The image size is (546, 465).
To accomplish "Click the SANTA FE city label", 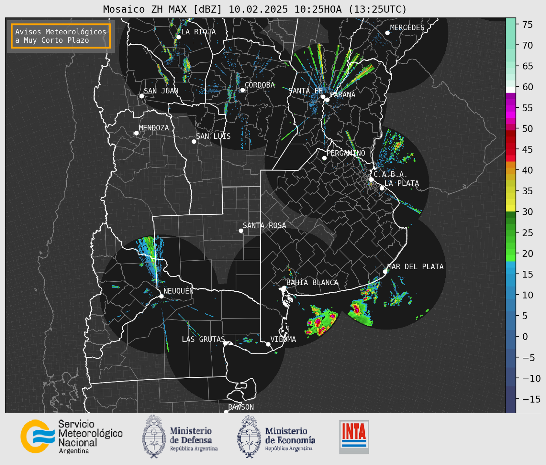I will coord(306,91).
